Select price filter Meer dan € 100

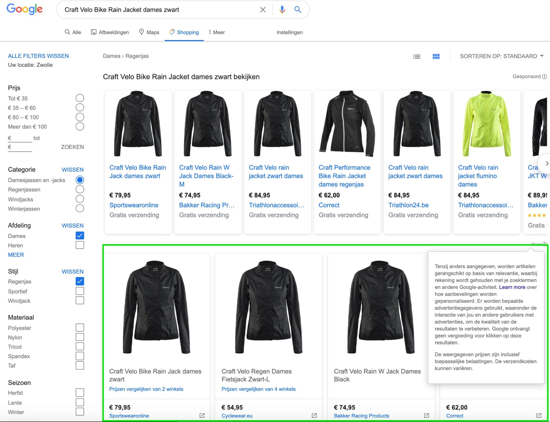coord(80,126)
